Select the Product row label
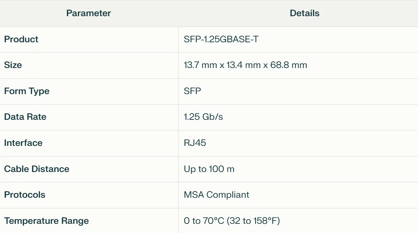 (x=21, y=39)
